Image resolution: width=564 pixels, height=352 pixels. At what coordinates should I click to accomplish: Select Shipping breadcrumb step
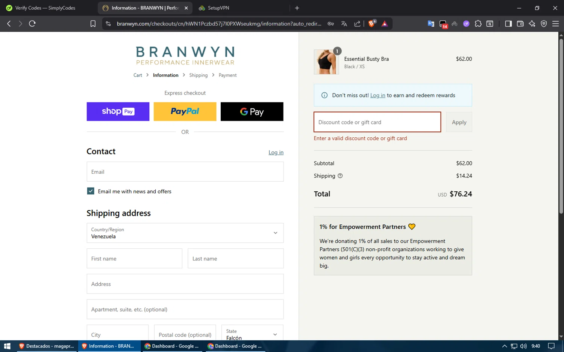pos(198,75)
